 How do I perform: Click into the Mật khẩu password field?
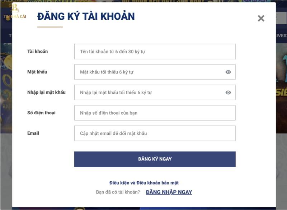pos(149,72)
